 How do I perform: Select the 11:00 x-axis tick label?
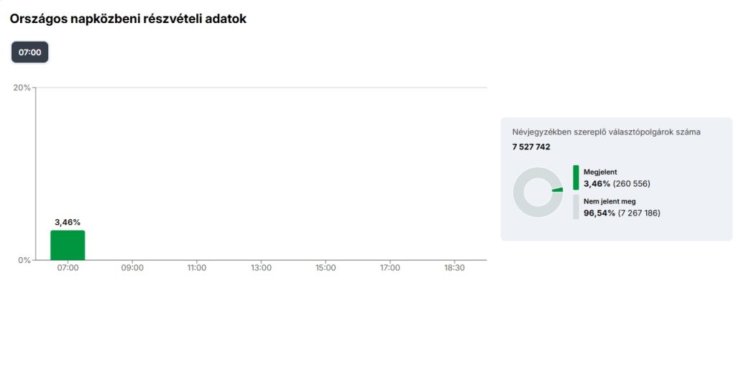(x=197, y=268)
